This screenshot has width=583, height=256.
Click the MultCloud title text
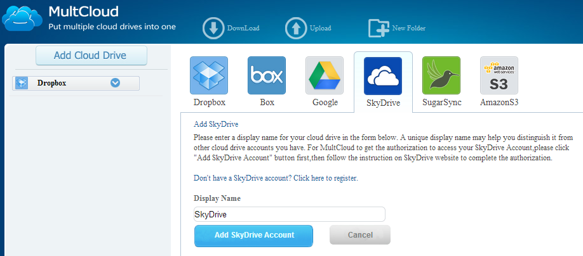(x=83, y=12)
